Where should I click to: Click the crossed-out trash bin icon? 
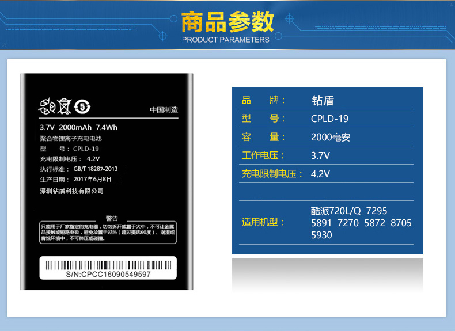[x=64, y=106]
